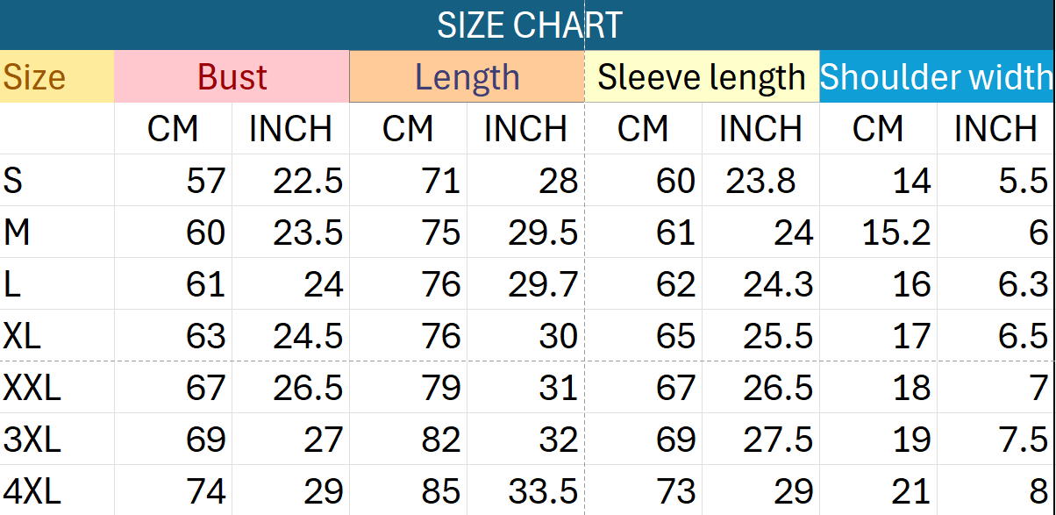Click the SIZE CHART title cell
The image size is (1056, 515).
528,25
